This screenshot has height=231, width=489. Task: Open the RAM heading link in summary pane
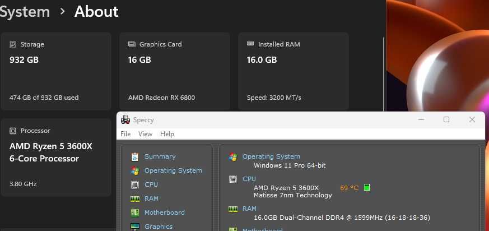click(249, 209)
